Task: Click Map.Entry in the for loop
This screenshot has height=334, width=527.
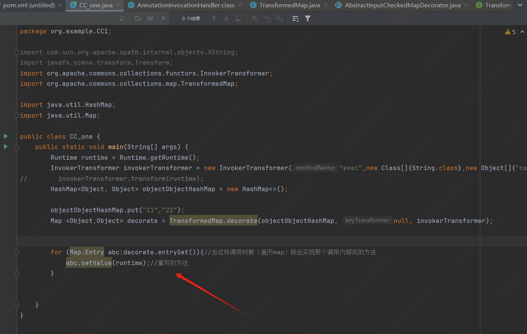Action: (87, 252)
